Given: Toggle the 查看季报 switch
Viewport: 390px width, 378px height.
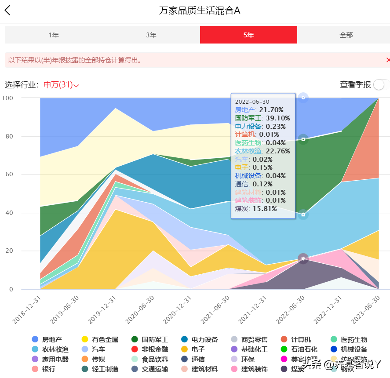Looking at the screenshot, I should click(x=381, y=84).
